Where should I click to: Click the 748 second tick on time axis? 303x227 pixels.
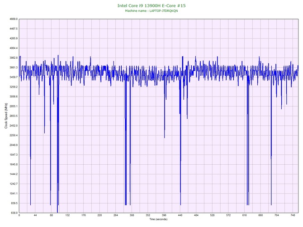coord(293,215)
